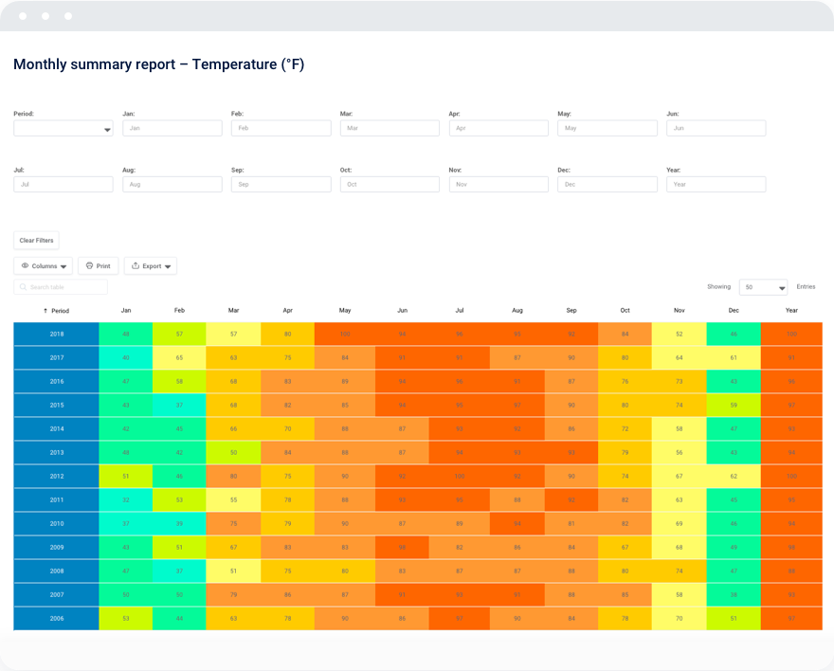Select the Jun filter field
Viewport: 834px width, 671px height.
point(716,128)
